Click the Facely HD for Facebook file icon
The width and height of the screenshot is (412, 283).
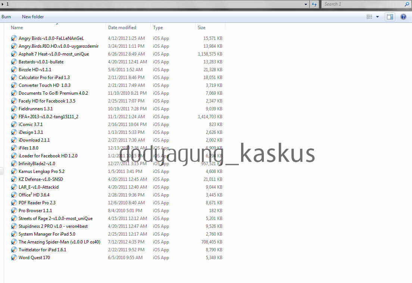pos(14,101)
